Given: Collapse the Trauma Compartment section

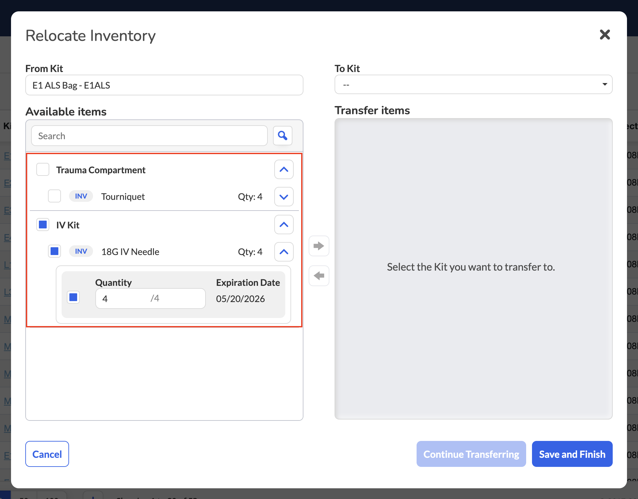Looking at the screenshot, I should click(x=284, y=169).
